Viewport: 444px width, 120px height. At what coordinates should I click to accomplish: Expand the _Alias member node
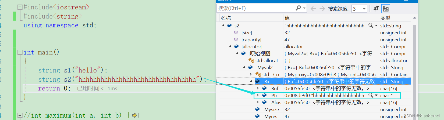click(258, 102)
